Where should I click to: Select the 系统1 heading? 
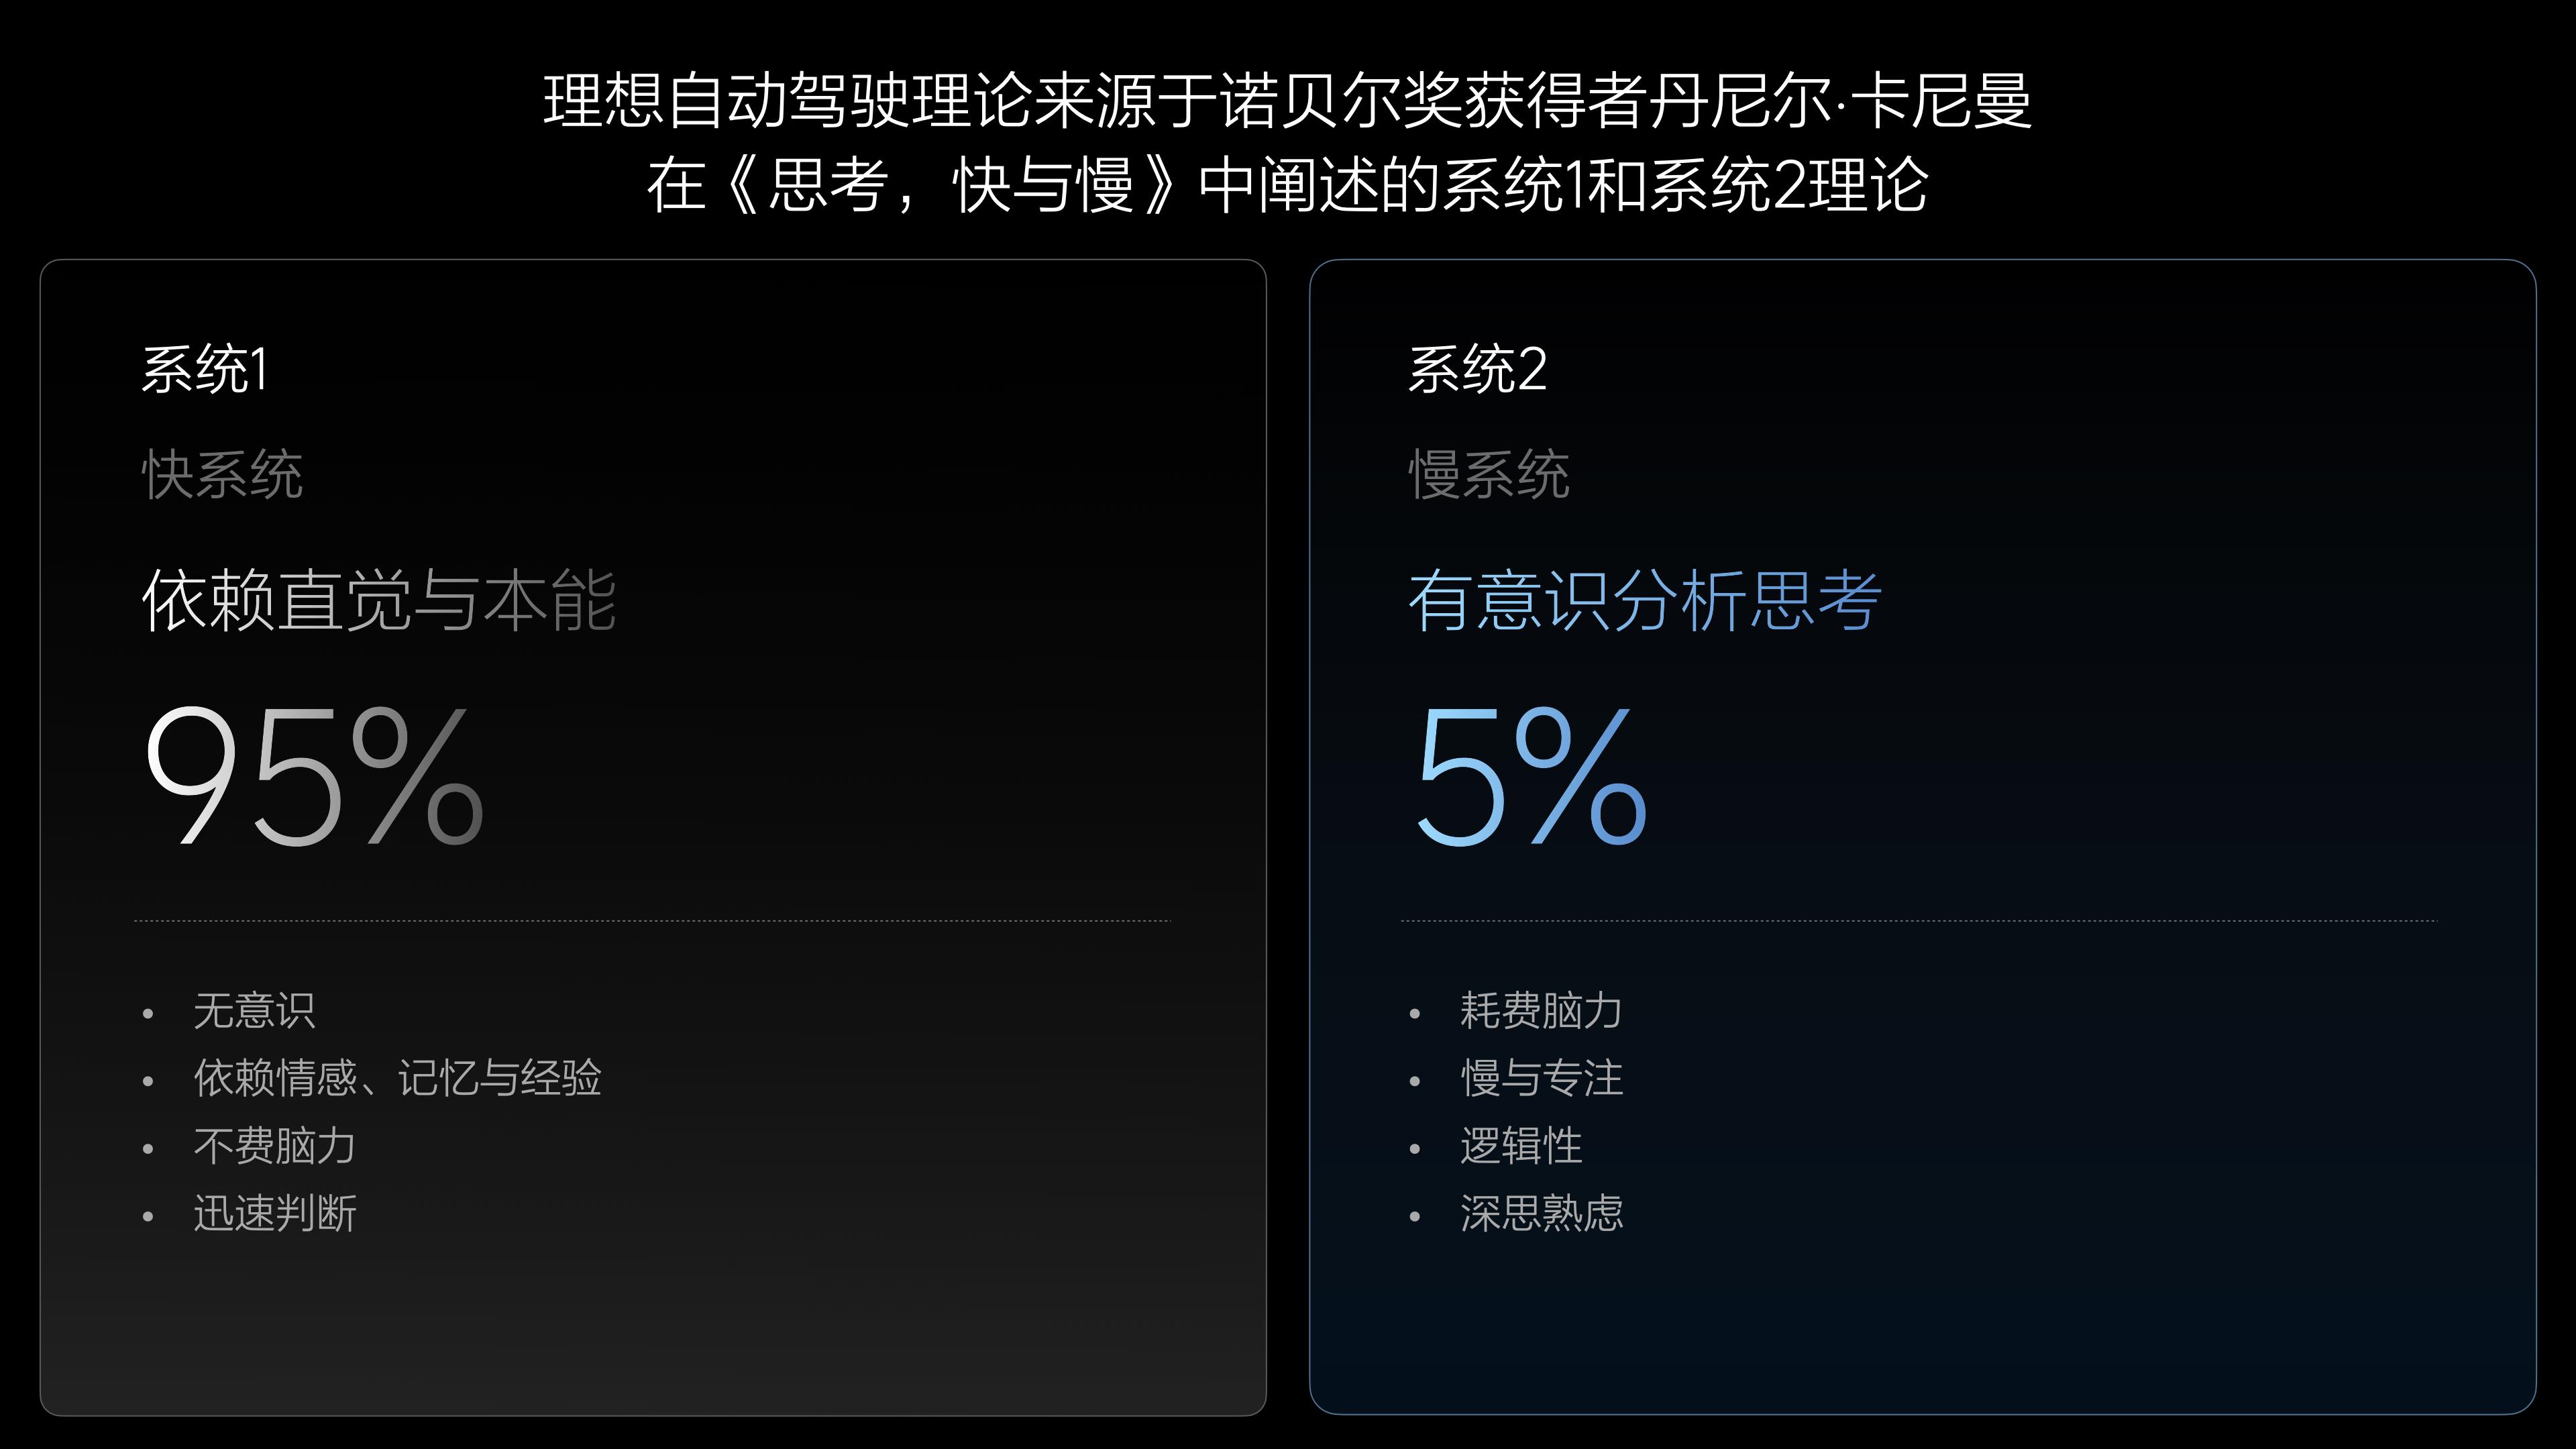point(205,369)
